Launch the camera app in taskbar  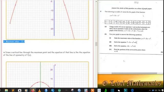pos(19,90)
